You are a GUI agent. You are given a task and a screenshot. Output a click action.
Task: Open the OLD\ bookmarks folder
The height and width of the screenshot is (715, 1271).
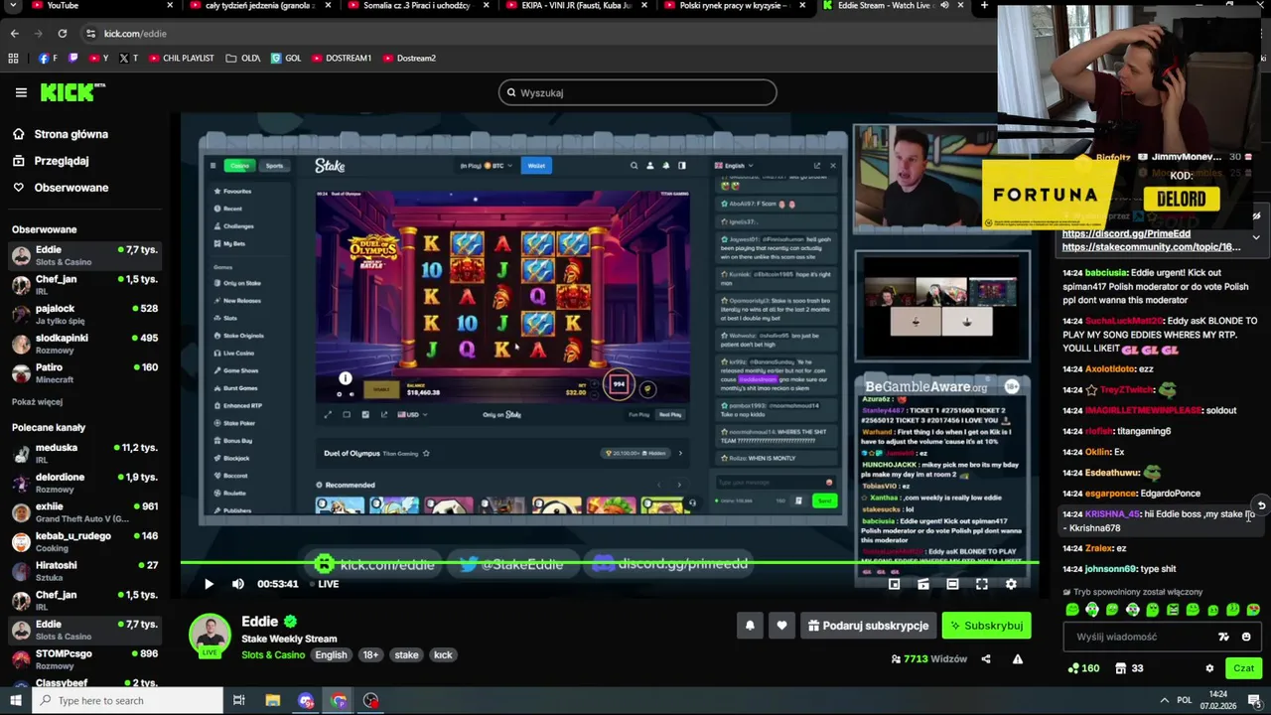[x=243, y=59]
